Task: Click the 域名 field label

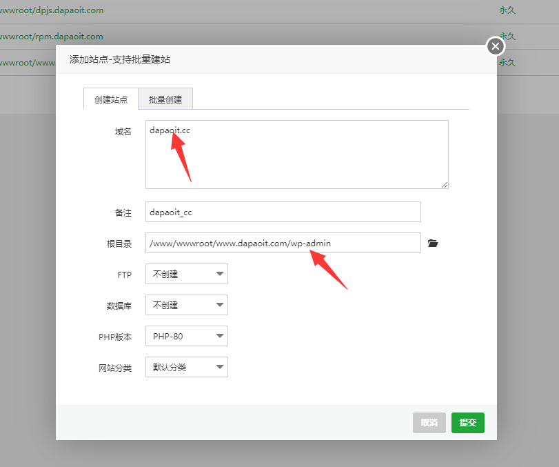Action: coord(123,132)
